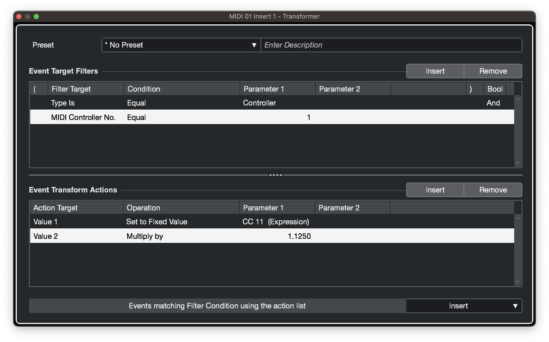Click the divider handle between the filter and action sections
Viewport: 549px width, 342px height.
[x=275, y=175]
